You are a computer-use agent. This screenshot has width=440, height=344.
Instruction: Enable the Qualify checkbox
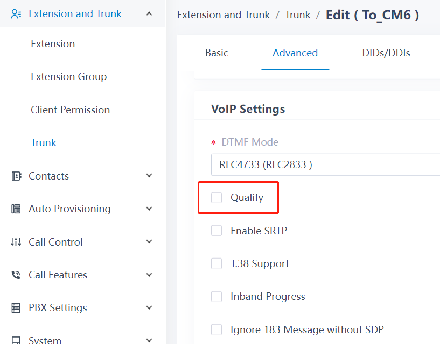click(x=216, y=197)
